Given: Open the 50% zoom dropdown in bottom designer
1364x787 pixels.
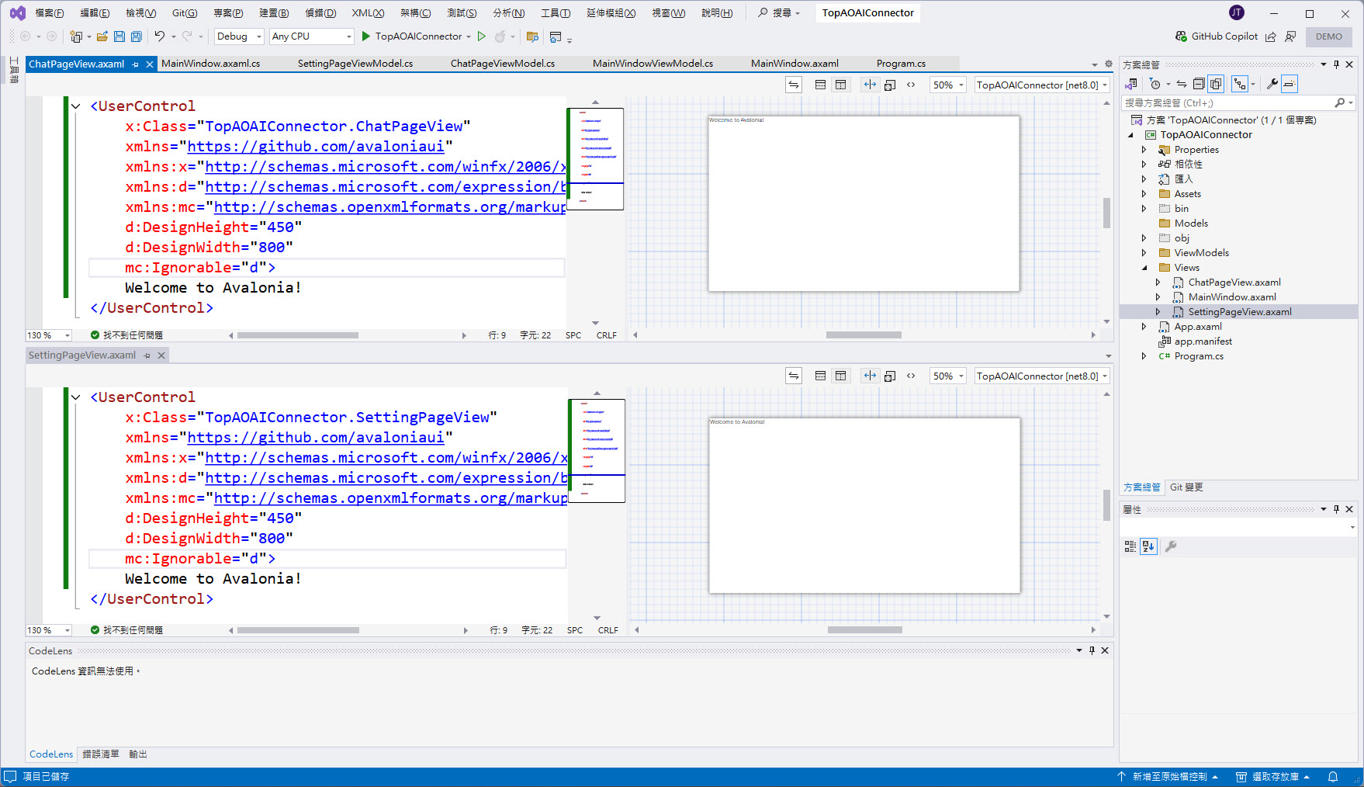Looking at the screenshot, I should coord(947,376).
